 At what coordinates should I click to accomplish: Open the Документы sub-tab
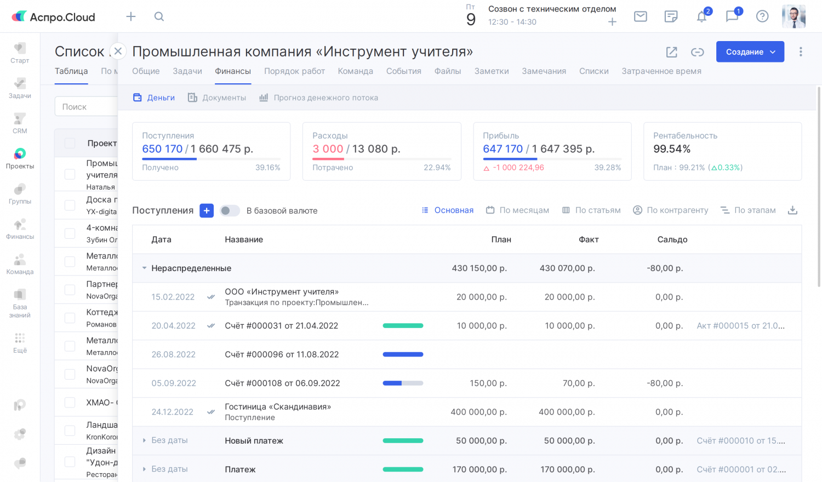217,97
